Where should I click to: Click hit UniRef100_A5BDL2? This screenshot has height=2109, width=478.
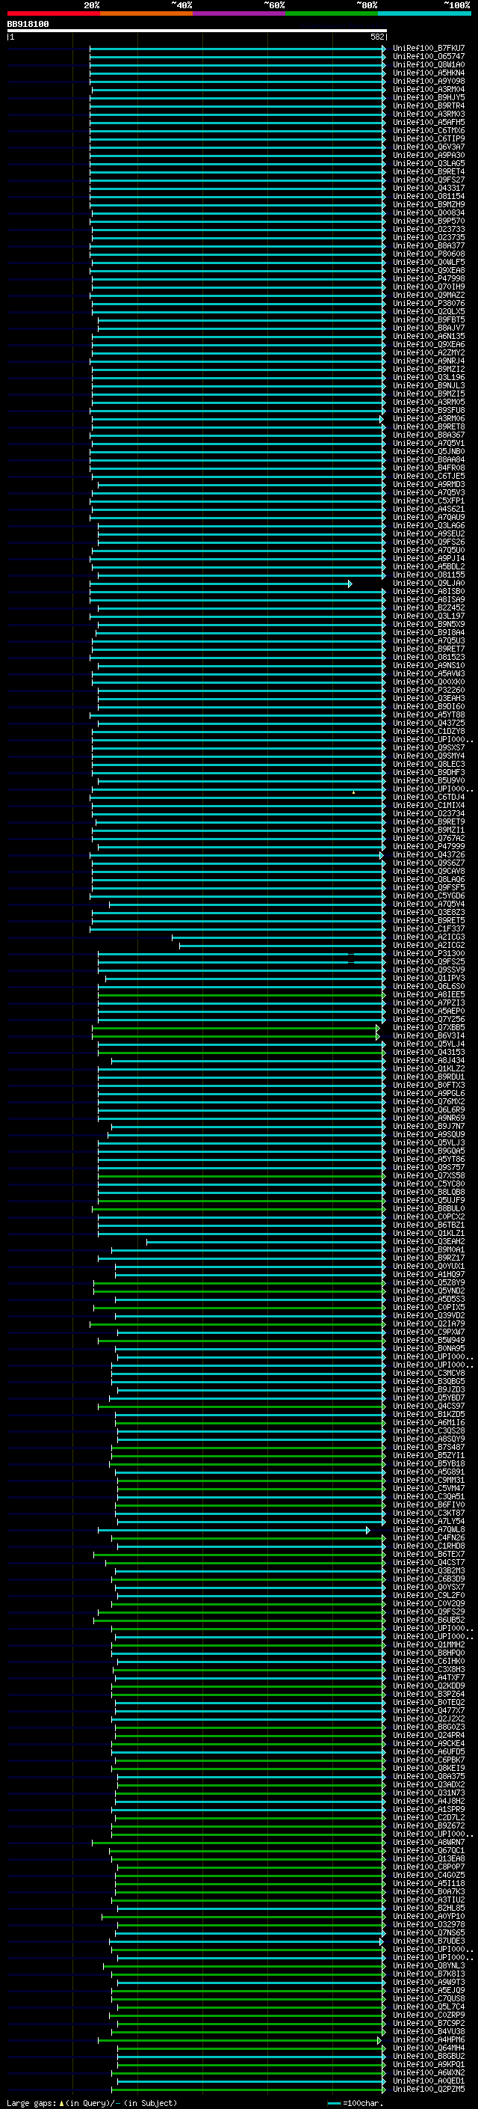point(428,566)
